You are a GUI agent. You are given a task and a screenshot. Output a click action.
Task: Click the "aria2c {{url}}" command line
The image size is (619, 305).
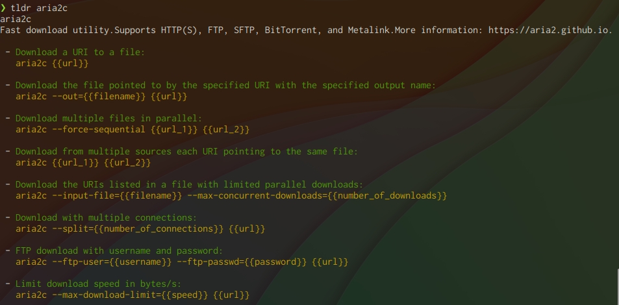click(52, 63)
